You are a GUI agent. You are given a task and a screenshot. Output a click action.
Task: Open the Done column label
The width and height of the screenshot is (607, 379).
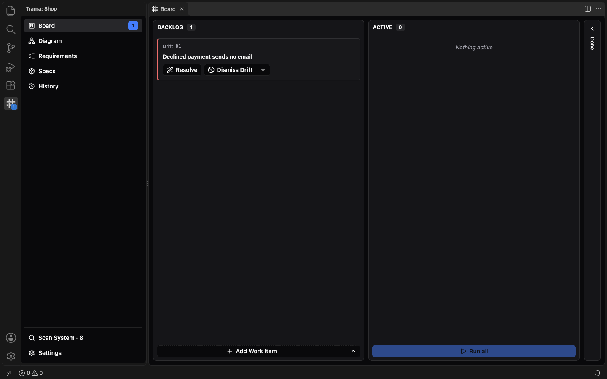pos(592,43)
